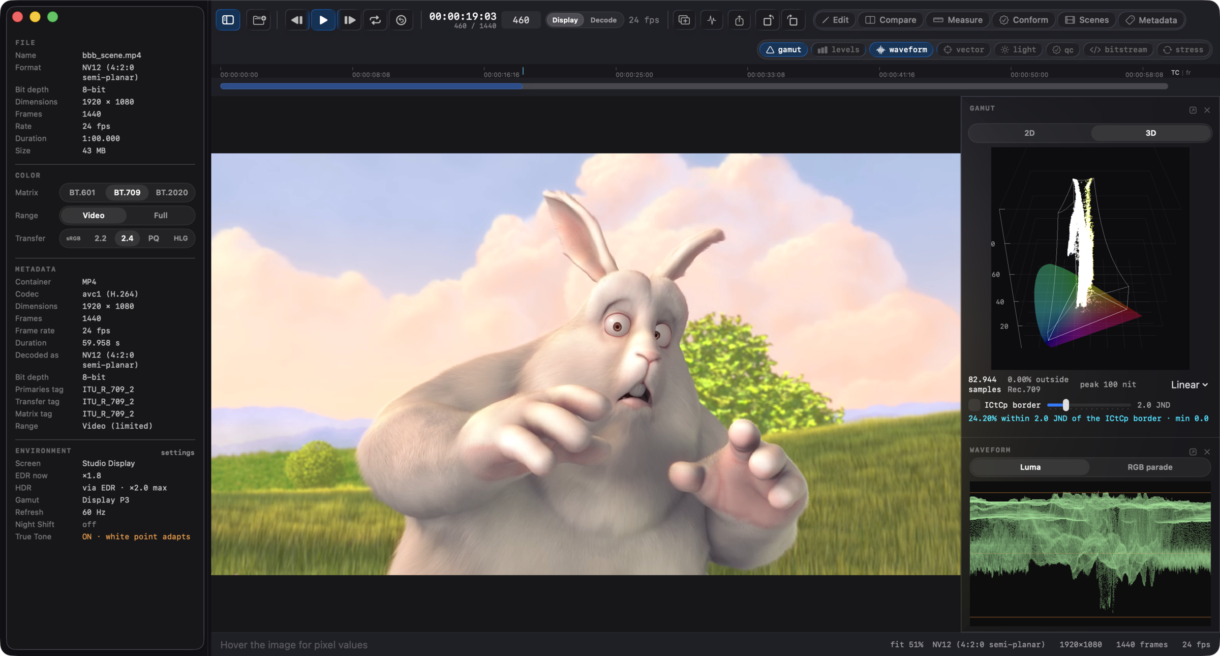Rotate the image clockwise

click(792, 20)
